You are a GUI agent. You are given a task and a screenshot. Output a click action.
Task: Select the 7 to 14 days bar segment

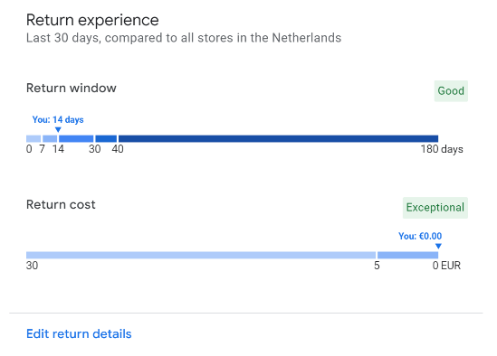[x=50, y=138]
